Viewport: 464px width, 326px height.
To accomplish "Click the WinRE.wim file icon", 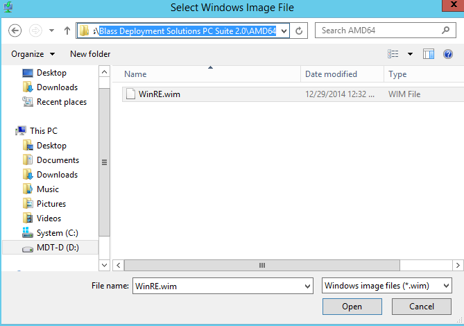I will 130,94.
